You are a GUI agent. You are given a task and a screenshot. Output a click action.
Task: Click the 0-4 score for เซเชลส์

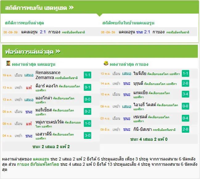click(x=186, y=118)
